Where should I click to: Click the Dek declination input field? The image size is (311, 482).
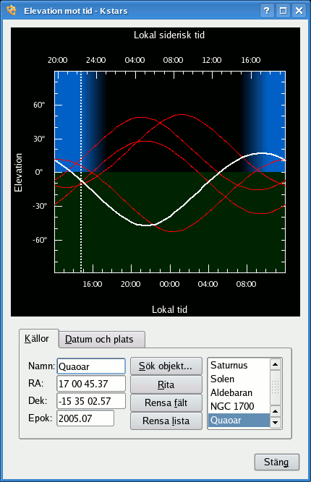coord(91,401)
